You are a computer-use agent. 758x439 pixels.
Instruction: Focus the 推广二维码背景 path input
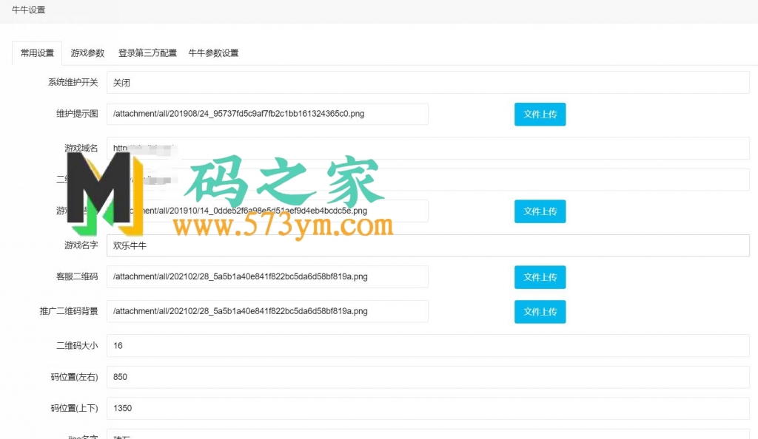(x=267, y=311)
